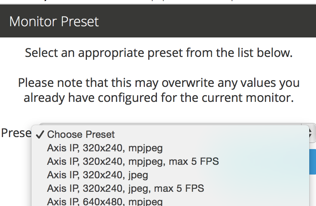The image size is (316, 206).
Task: Click the white strip above the header
Action: 158,2
